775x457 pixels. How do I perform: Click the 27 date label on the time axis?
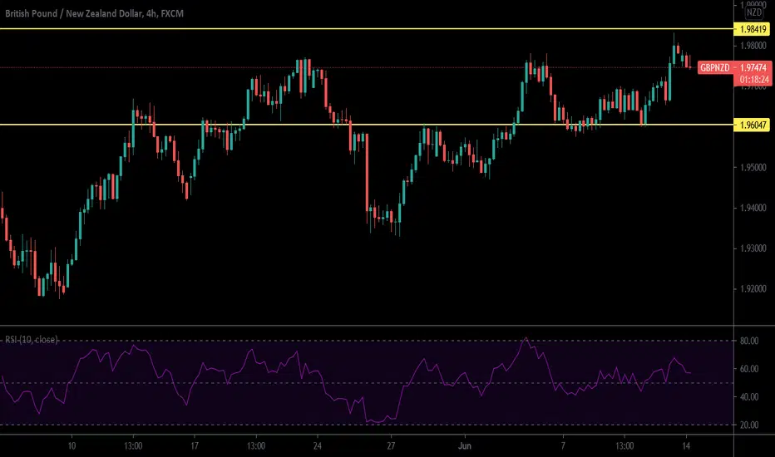[391, 446]
